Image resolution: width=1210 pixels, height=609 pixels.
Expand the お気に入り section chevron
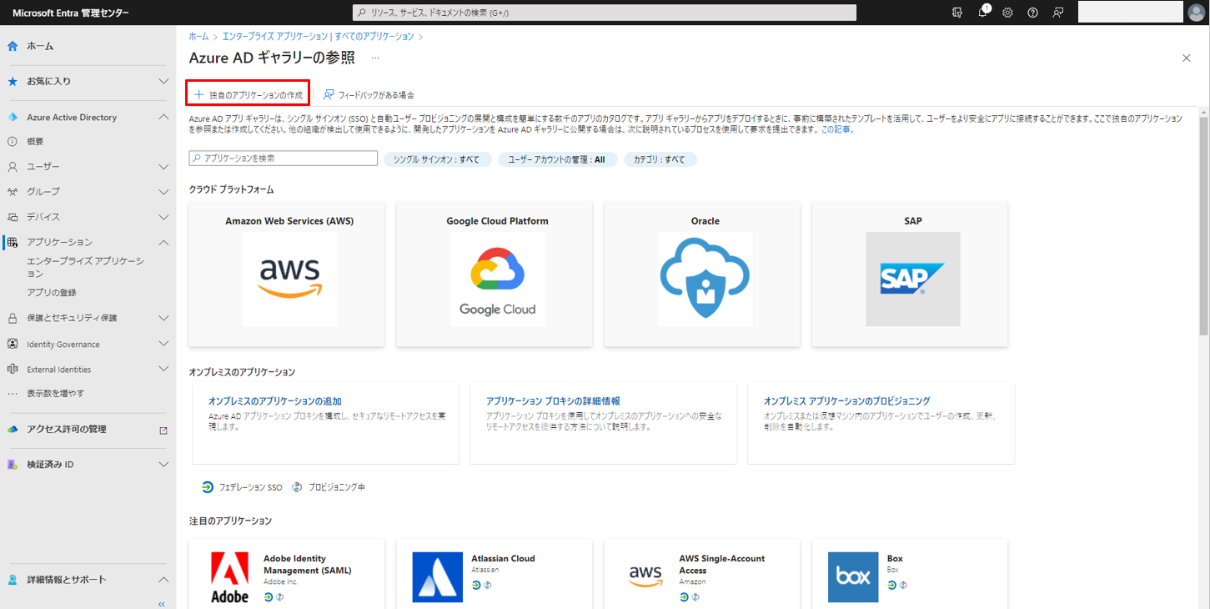click(x=163, y=82)
